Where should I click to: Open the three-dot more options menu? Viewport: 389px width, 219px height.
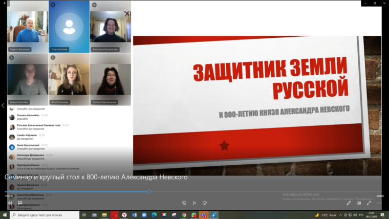(379, 203)
